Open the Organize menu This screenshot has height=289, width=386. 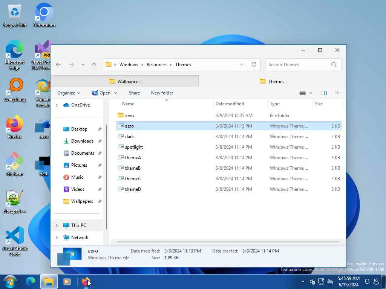[69, 93]
